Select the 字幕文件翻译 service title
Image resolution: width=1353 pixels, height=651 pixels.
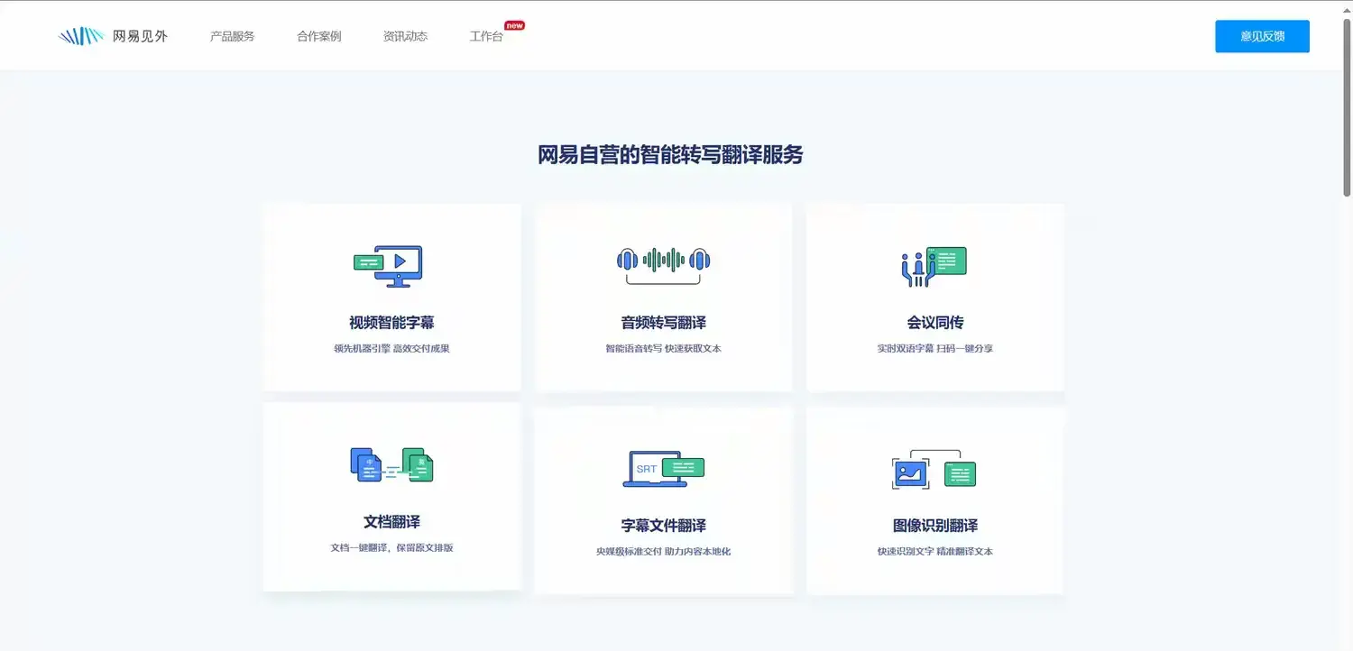click(x=664, y=526)
